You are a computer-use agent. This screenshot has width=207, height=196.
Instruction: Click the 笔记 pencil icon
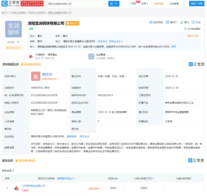click(x=182, y=22)
